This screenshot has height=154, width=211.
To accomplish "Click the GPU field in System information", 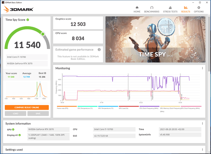I will click(48, 130).
